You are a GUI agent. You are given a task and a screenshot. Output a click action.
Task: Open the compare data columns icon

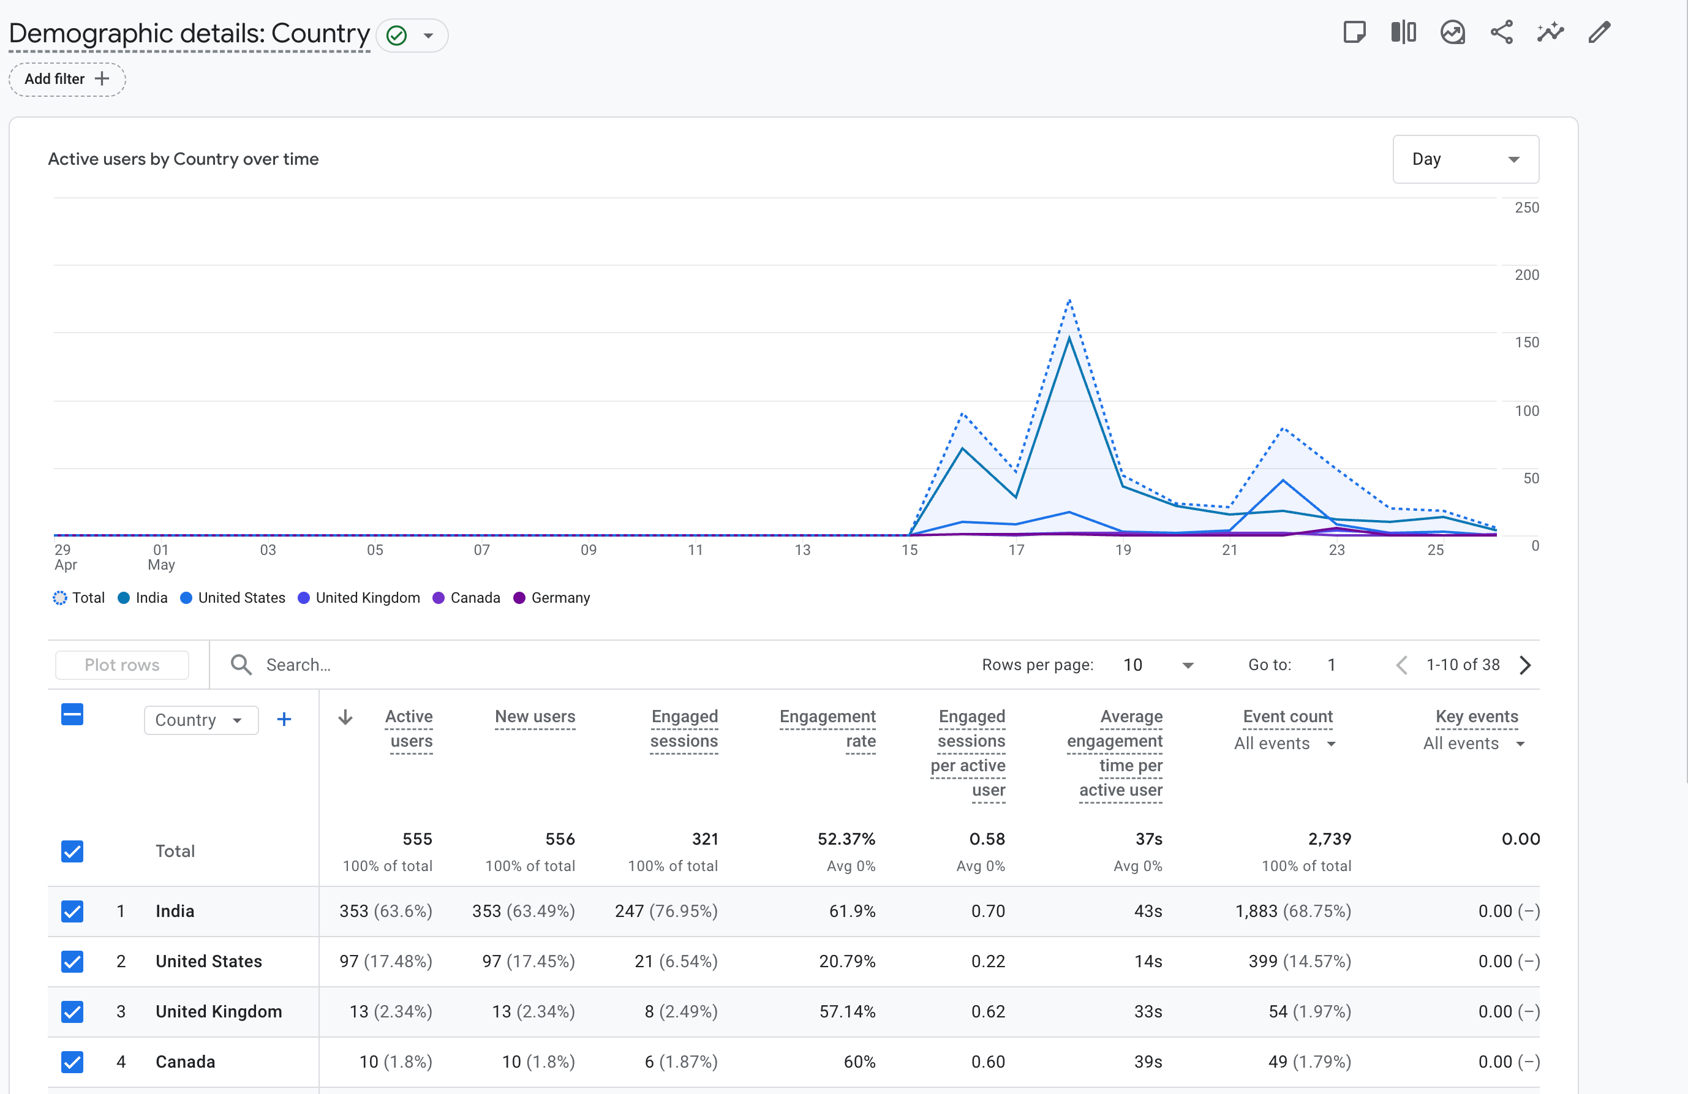(1403, 32)
